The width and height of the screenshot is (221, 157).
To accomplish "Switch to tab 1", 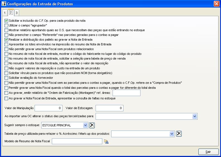I will tap(5, 13).
